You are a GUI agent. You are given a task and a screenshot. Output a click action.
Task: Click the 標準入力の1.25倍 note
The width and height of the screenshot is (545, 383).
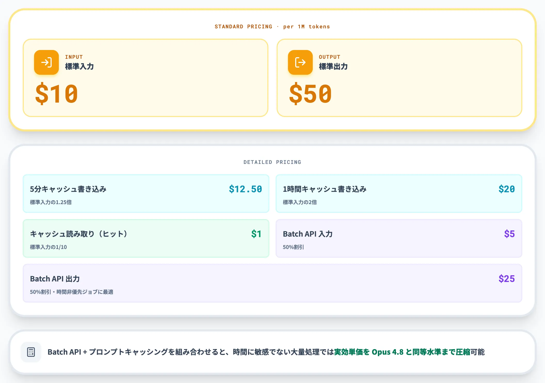click(51, 202)
